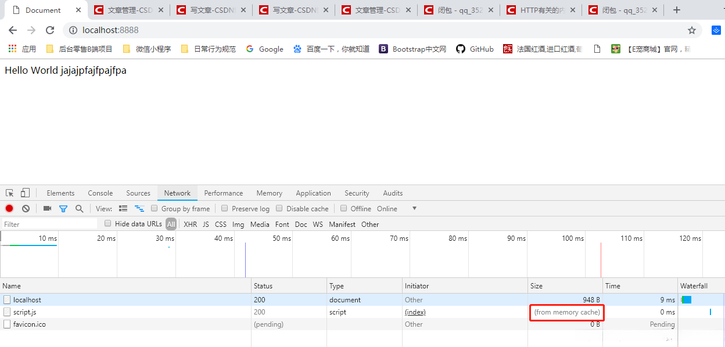Viewport: 725px width, 347px height.
Task: Toggle the network filter funnel icon
Action: [63, 209]
